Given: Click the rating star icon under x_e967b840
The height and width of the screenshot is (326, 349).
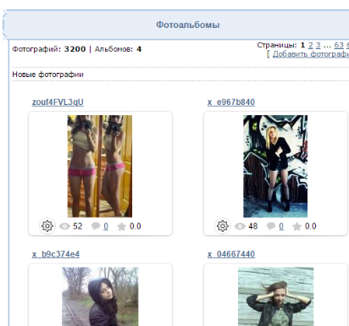Looking at the screenshot, I should pos(297,226).
